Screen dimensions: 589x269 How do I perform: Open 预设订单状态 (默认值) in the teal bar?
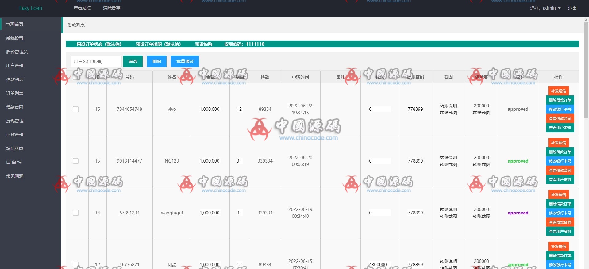[99, 44]
